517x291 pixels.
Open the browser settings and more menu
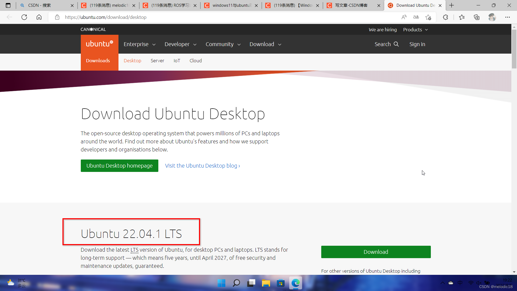tap(508, 17)
